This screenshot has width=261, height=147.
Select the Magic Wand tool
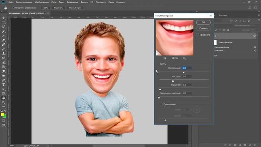tap(3, 31)
